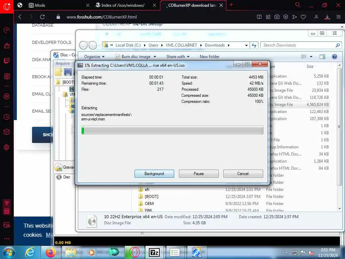Click the Explorer help question-mark icon
345x259 pixels.
click(335, 57)
